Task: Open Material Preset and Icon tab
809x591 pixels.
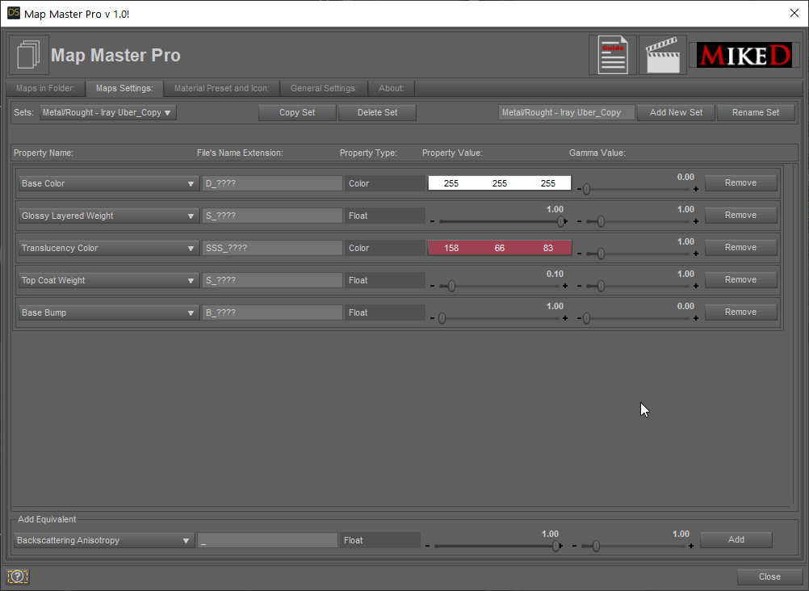Action: pyautogui.click(x=222, y=88)
